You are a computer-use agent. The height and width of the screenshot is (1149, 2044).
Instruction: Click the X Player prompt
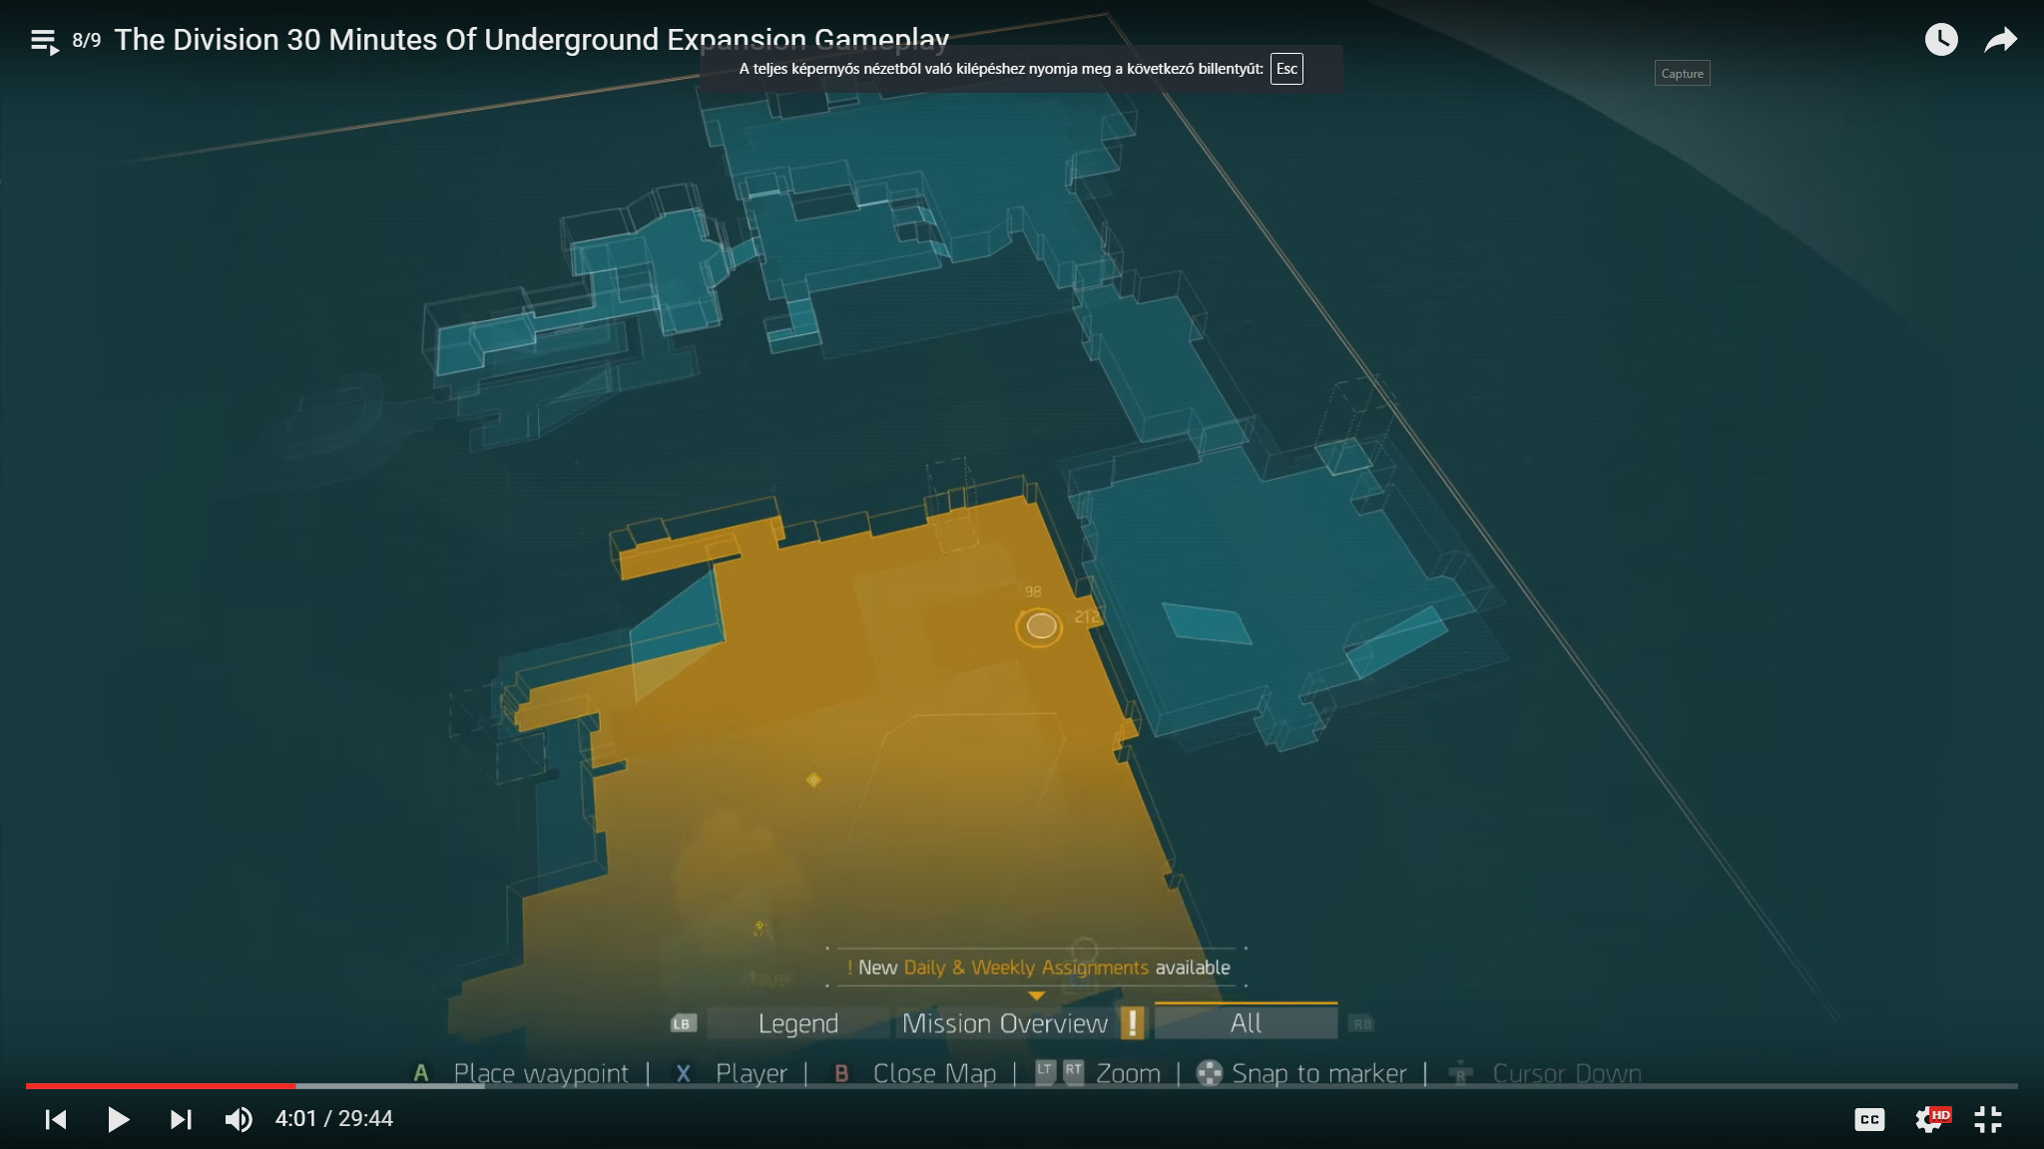coord(752,1073)
